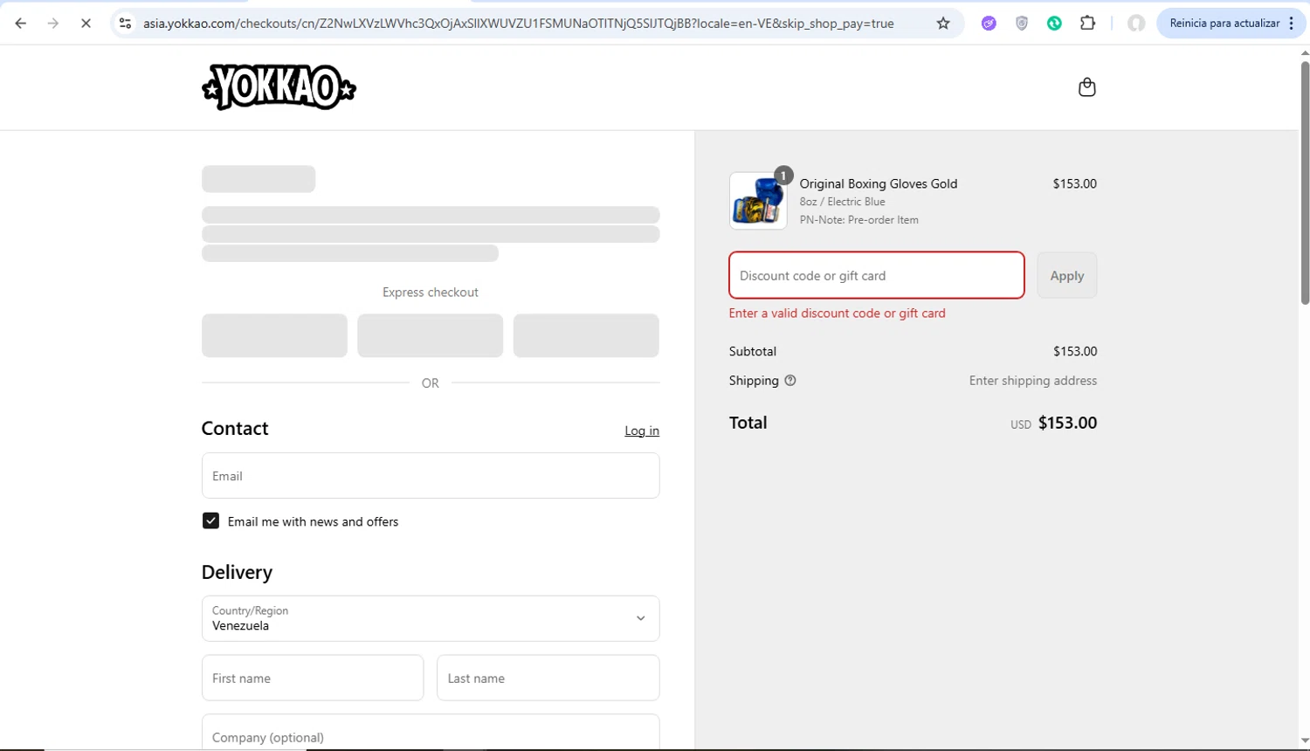Focus the Company (optional) field
The image size is (1310, 751).
[431, 734]
